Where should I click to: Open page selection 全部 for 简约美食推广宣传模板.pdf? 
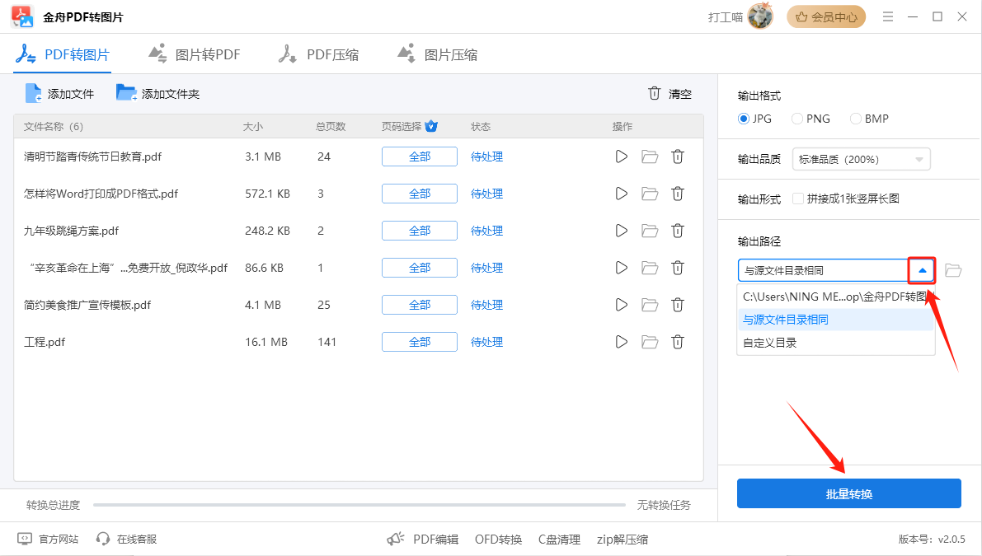pyautogui.click(x=420, y=305)
